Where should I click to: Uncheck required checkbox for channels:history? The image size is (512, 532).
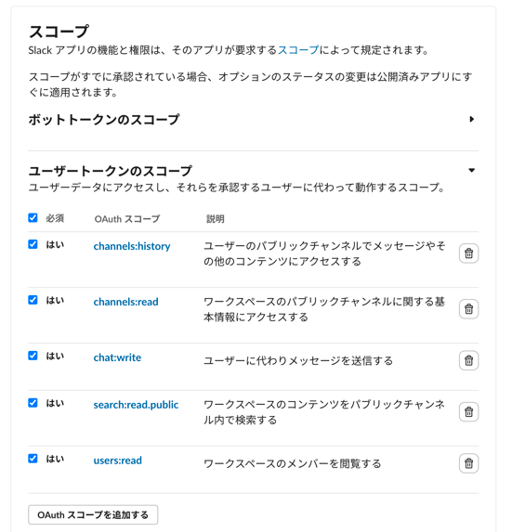click(x=33, y=244)
